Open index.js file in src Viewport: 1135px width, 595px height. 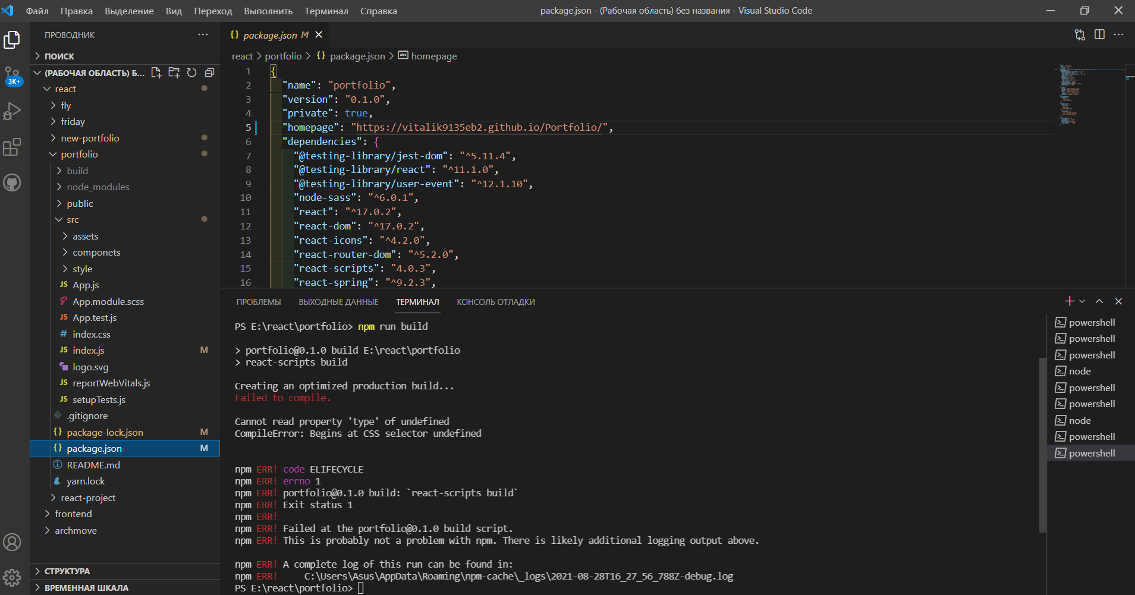(125, 350)
